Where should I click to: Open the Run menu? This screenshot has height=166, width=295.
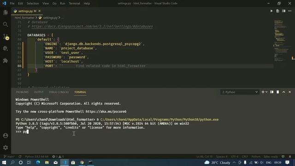(63, 3)
